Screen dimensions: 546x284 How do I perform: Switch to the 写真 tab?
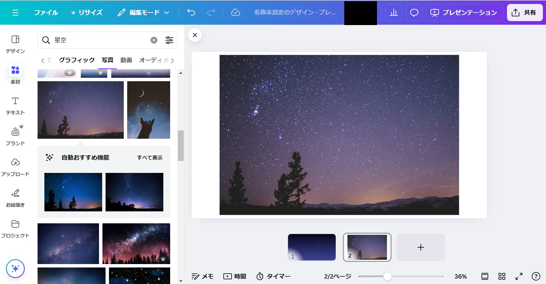pos(108,60)
